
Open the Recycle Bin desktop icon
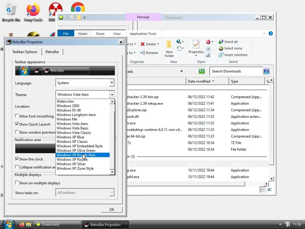pyautogui.click(x=11, y=12)
